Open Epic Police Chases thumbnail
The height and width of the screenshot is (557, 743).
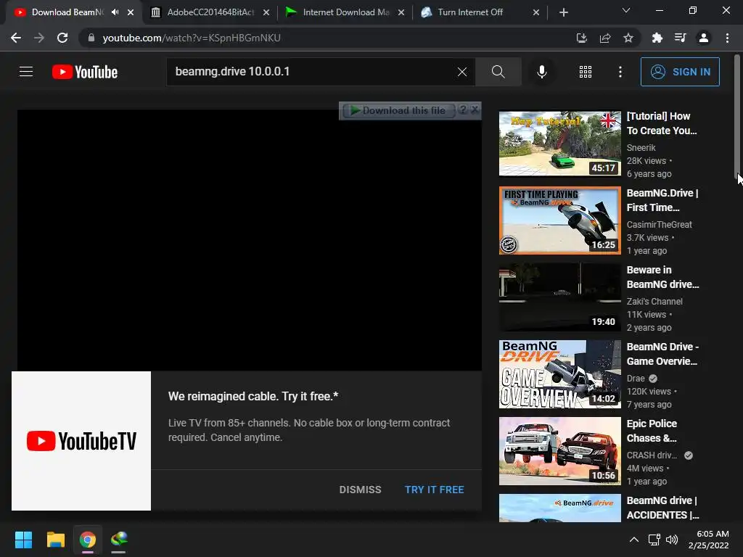point(559,451)
